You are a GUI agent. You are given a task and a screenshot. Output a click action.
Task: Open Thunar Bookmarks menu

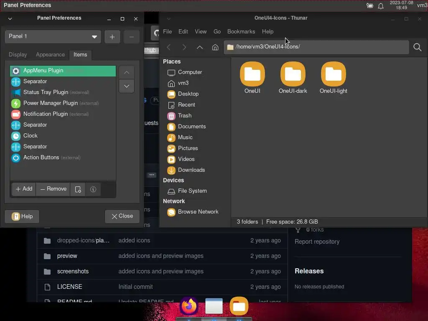pyautogui.click(x=241, y=32)
